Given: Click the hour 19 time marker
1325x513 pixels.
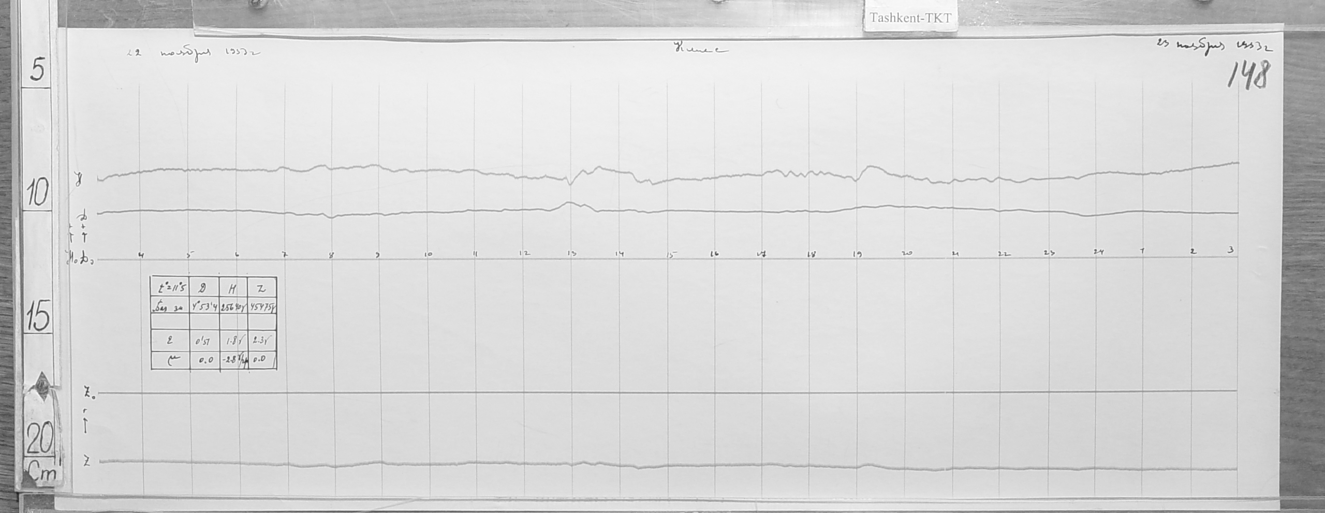Looking at the screenshot, I should (x=858, y=254).
